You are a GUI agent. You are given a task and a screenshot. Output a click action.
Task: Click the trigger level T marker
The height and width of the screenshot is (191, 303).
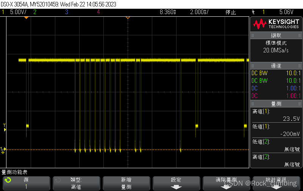point(5,128)
